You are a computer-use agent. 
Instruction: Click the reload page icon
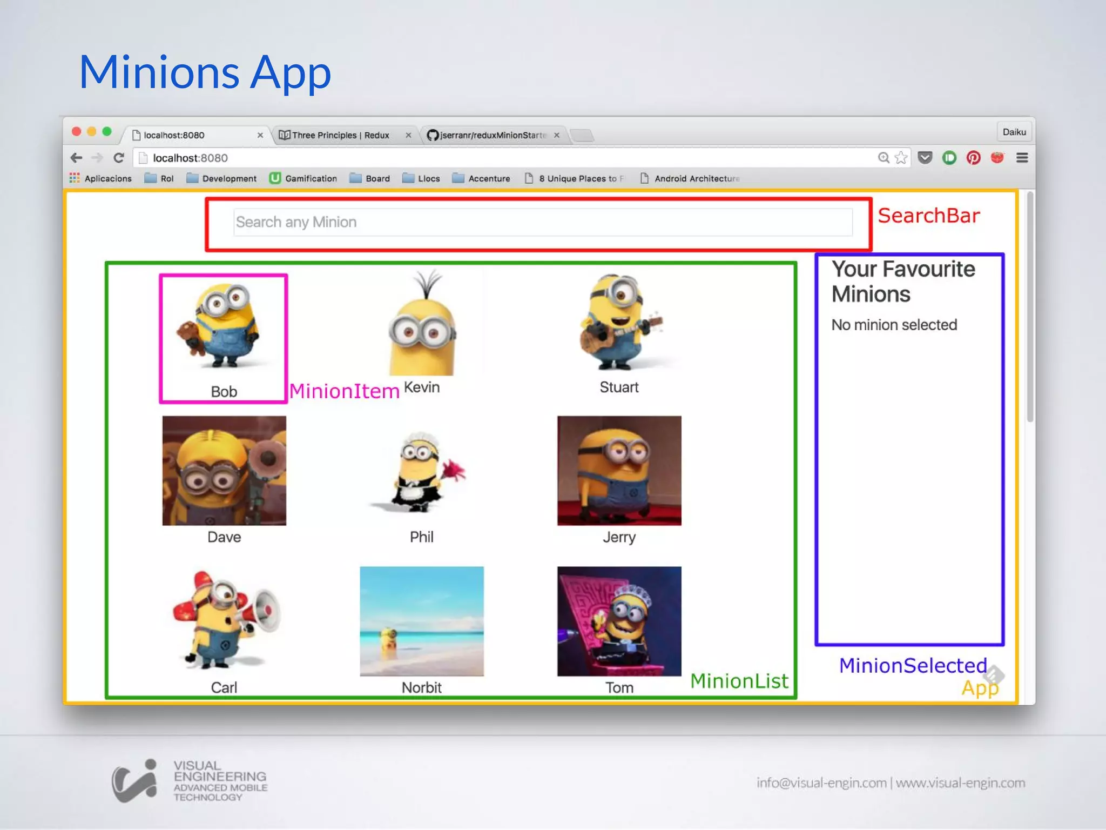(x=119, y=158)
